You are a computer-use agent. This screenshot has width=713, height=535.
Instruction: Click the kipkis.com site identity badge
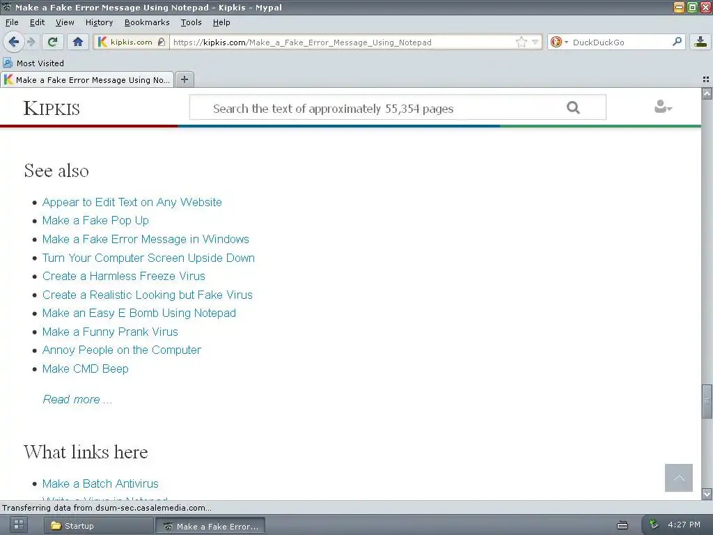click(132, 42)
